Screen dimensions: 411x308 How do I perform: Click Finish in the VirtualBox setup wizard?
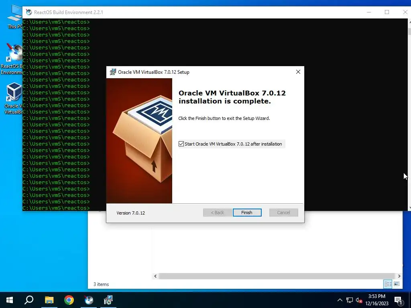coord(247,213)
